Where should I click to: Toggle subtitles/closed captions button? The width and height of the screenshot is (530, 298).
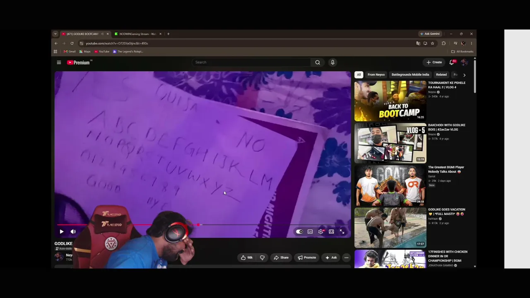[x=310, y=232]
